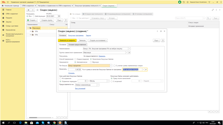This screenshot has width=223, height=125.
Task: Select Действующие radio under Показывать
Action: point(34,16)
